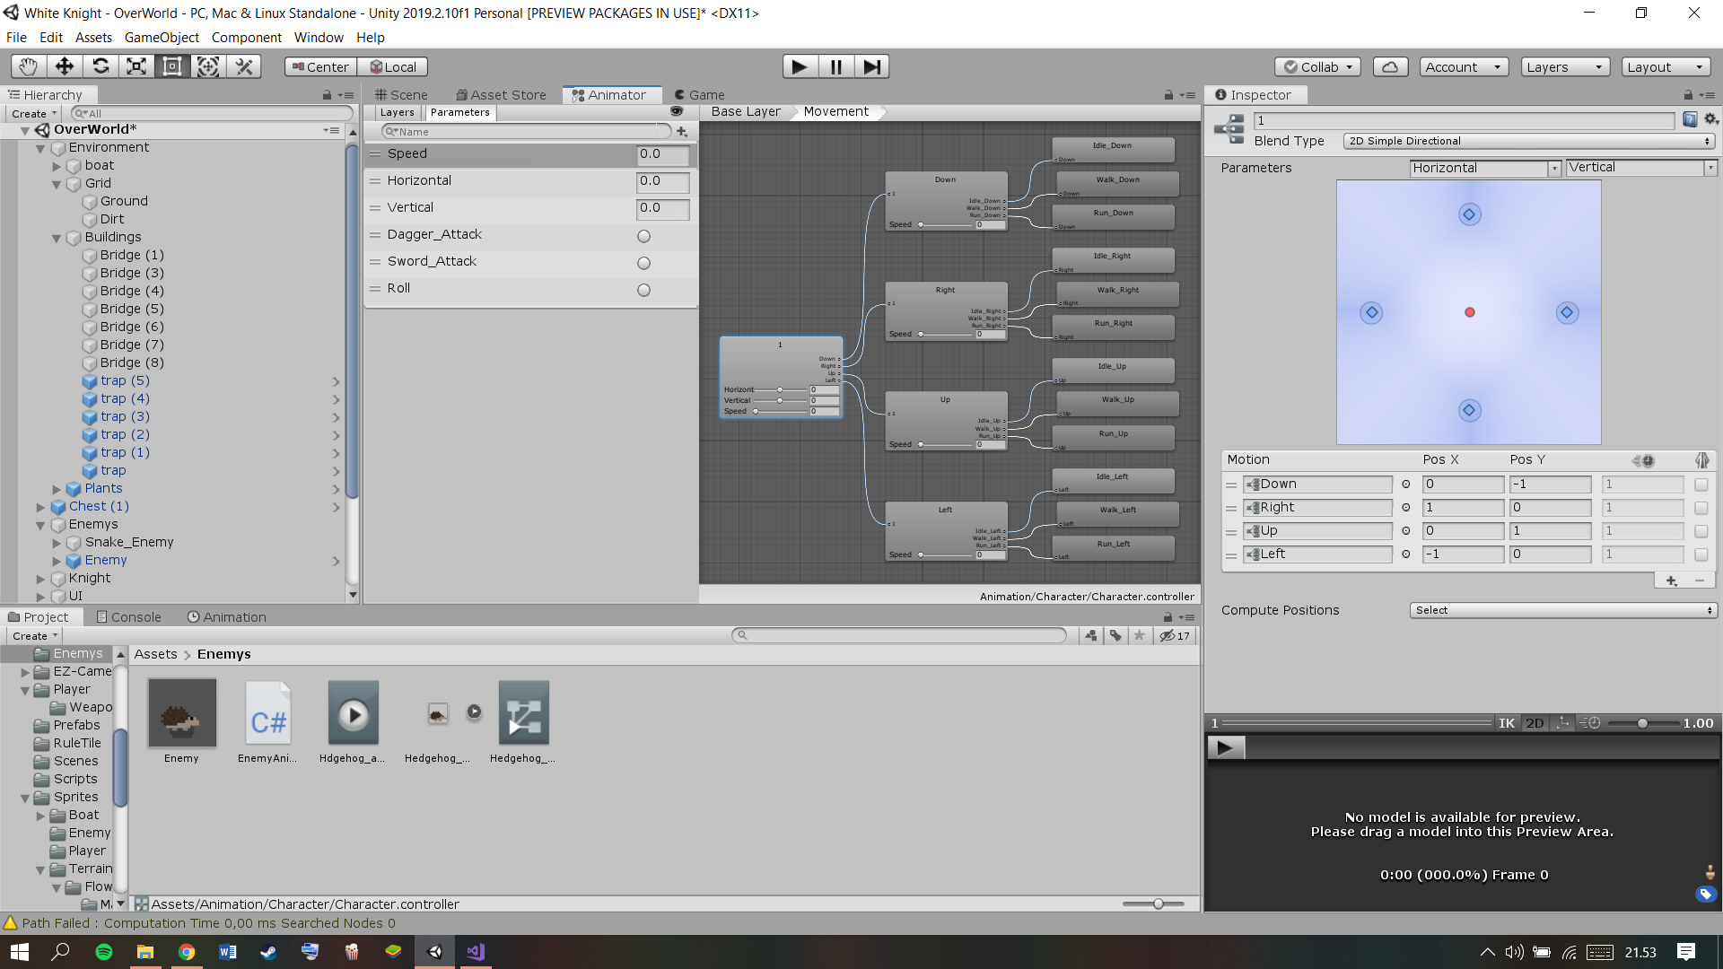Open Spotify from the taskbar
This screenshot has height=969, width=1723.
[104, 952]
